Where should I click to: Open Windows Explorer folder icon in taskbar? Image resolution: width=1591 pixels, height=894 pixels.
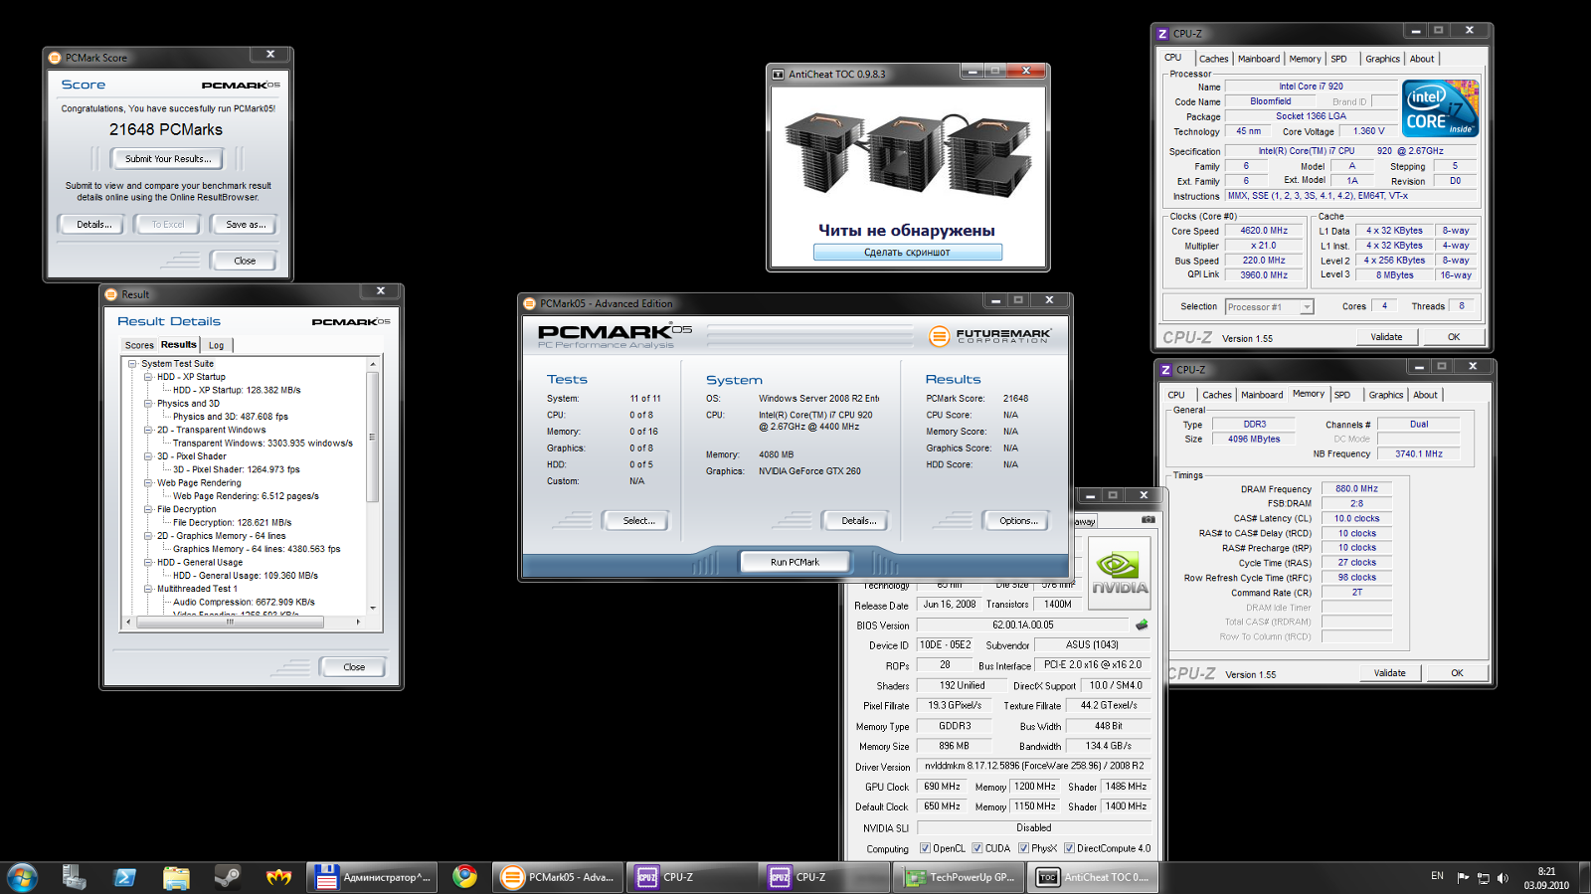coord(176,877)
